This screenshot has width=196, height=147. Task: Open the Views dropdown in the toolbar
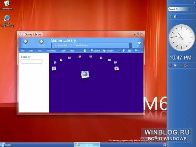[x=130, y=51]
